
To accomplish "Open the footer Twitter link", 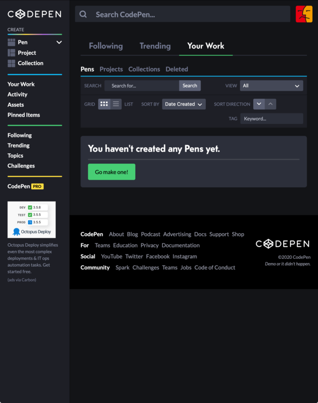I will 134,256.
